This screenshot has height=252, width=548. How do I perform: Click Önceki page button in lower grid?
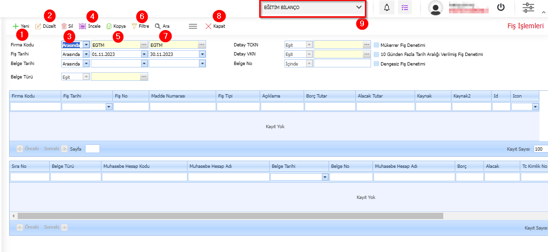[x=28, y=227]
